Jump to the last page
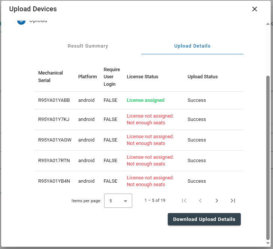This screenshot has width=273, height=249. click(233, 201)
